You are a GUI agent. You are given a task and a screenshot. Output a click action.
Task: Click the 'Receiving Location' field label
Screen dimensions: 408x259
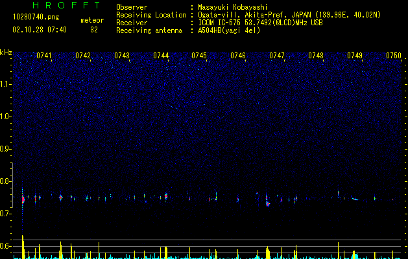pyautogui.click(x=151, y=15)
